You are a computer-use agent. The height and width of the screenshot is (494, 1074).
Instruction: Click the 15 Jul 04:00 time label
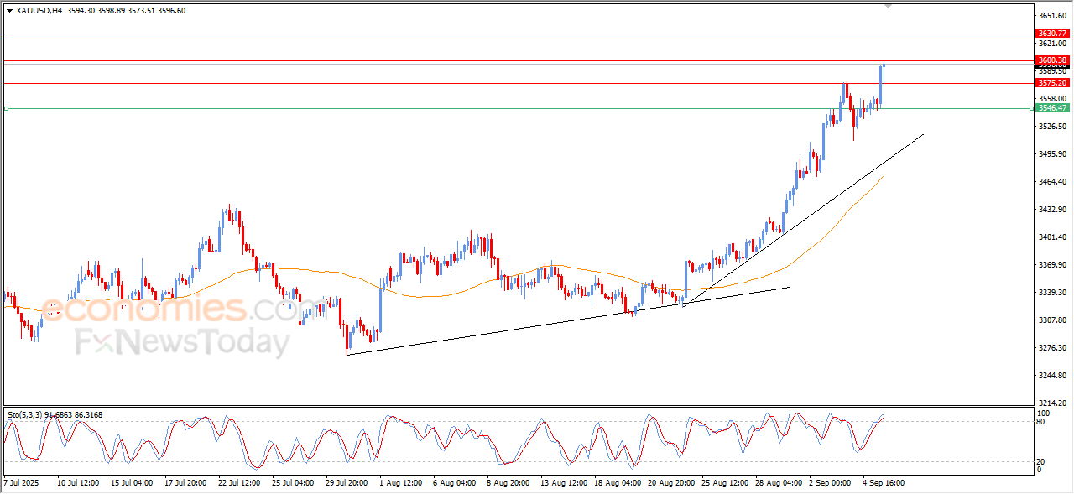click(131, 483)
